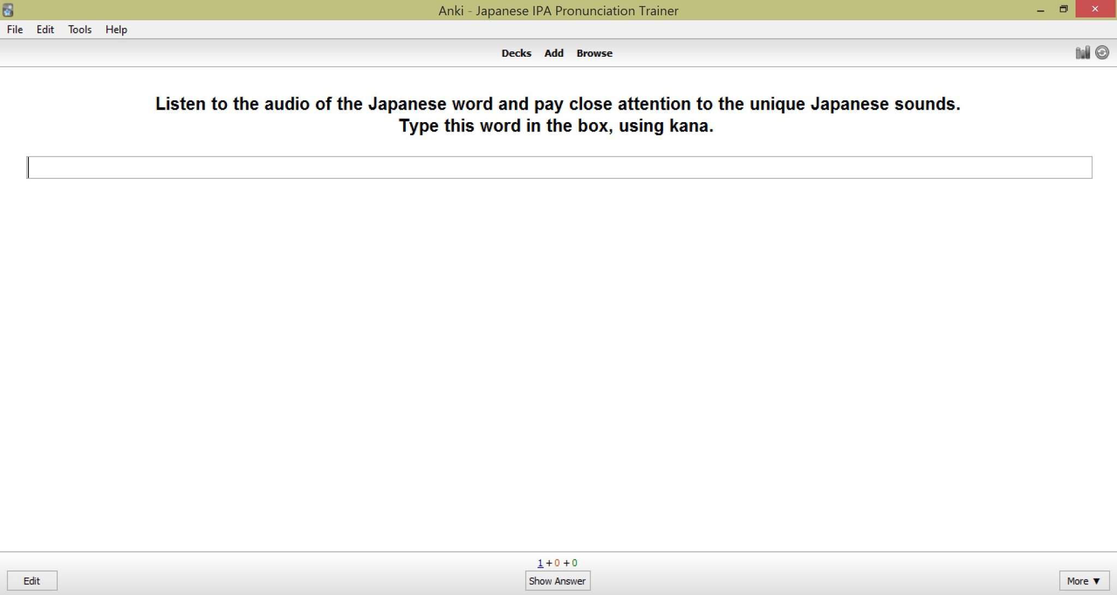The image size is (1117, 595).
Task: Open the card Browser
Action: [594, 53]
